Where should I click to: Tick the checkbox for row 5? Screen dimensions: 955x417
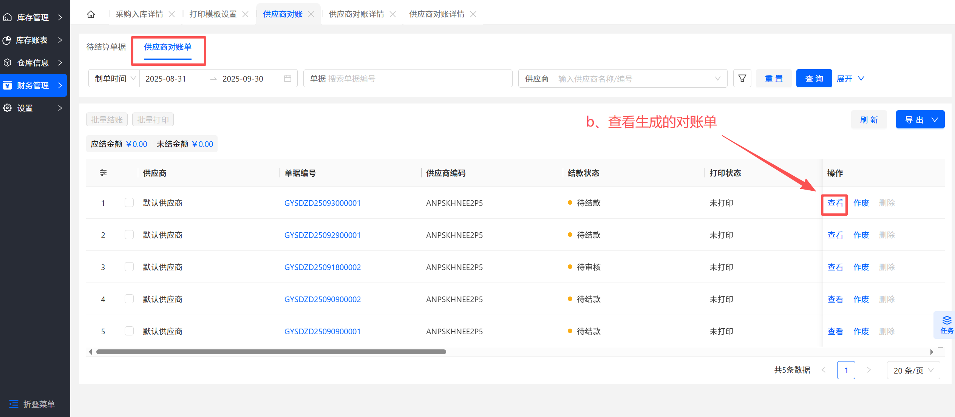[129, 331]
